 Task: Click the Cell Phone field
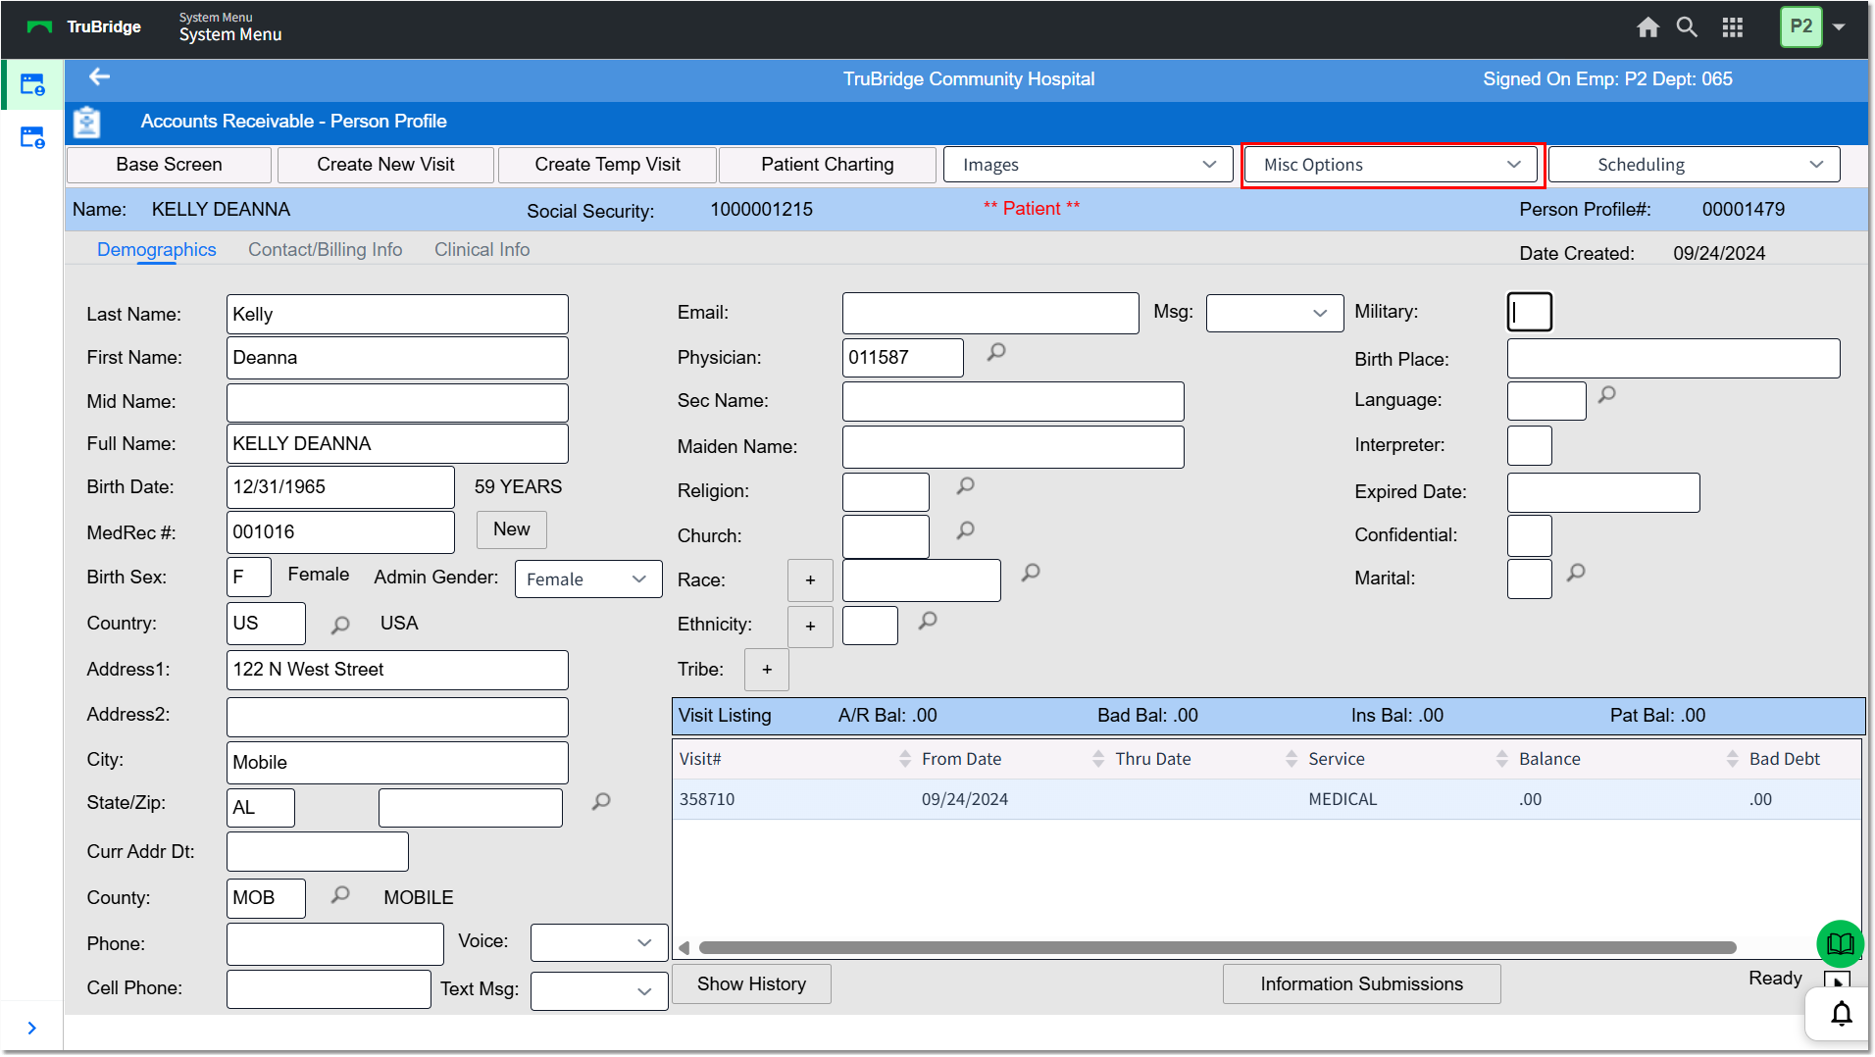[x=329, y=988]
